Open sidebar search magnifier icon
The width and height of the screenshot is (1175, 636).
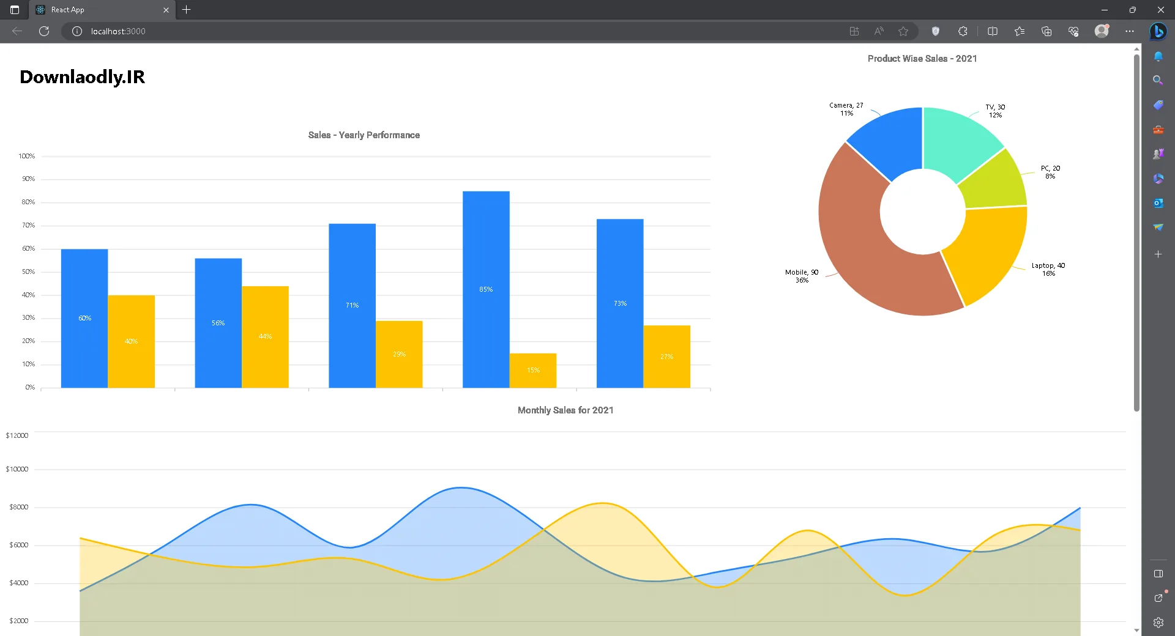coord(1158,80)
